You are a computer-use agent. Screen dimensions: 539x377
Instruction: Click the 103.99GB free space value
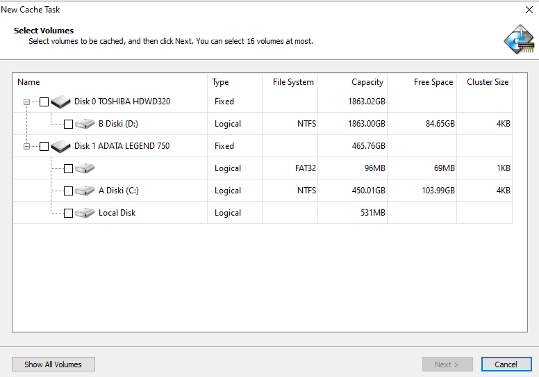[438, 191]
